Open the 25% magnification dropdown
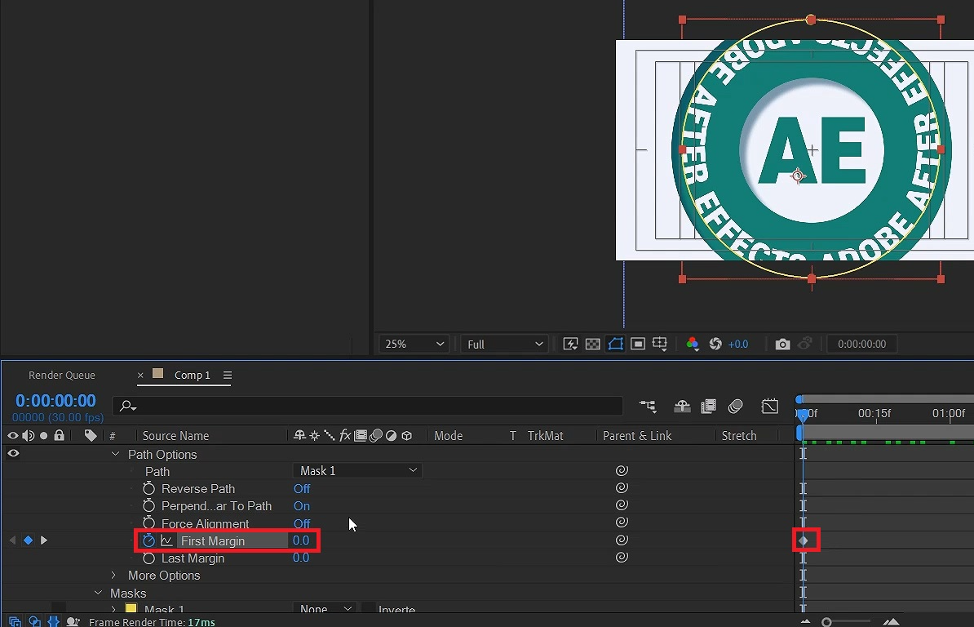This screenshot has height=627, width=974. point(414,344)
